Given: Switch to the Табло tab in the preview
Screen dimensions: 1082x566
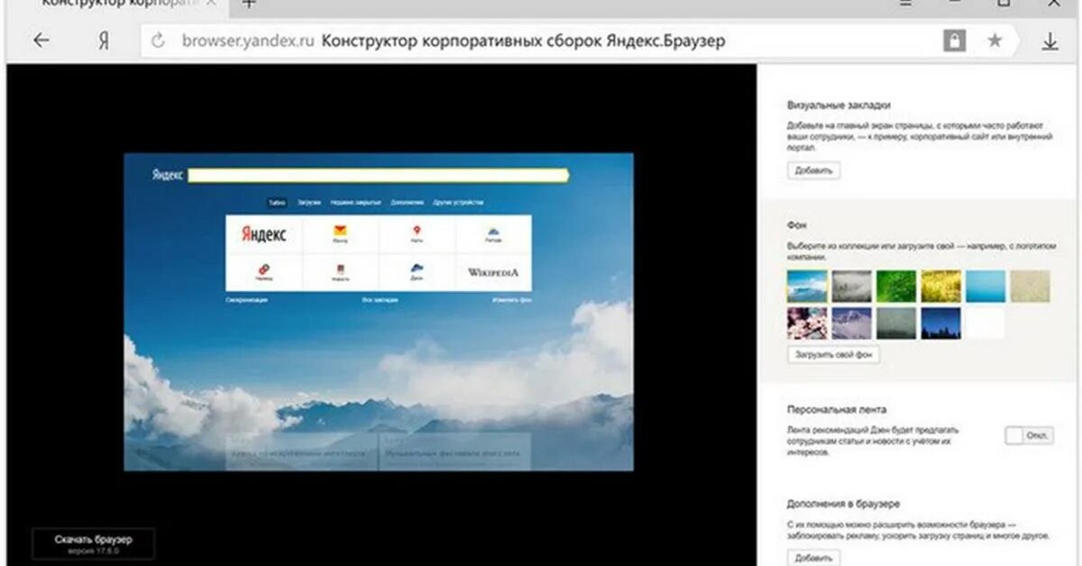Looking at the screenshot, I should coord(277,203).
